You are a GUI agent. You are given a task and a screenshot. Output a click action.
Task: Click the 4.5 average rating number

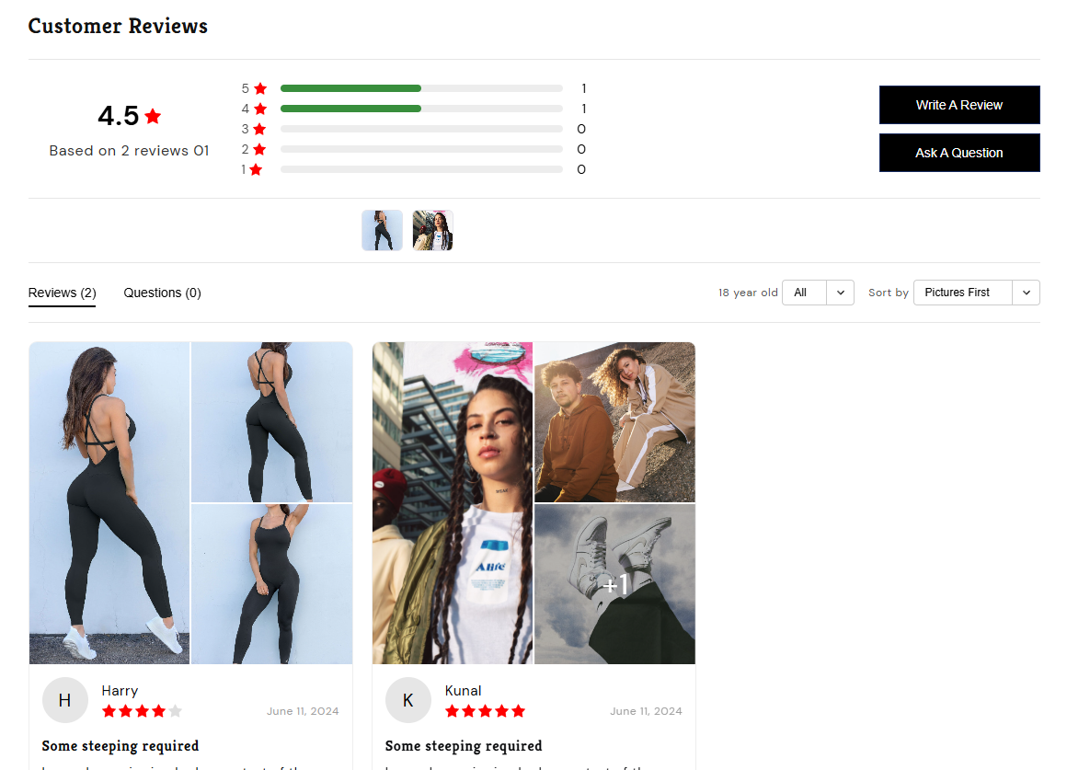click(x=119, y=116)
